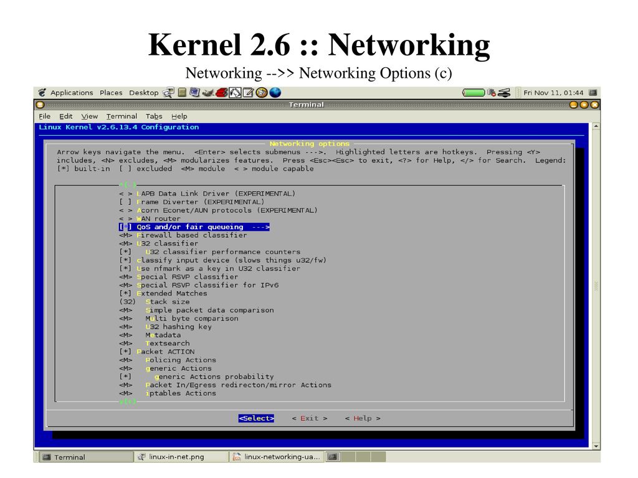Select Simple packet data comparison entry
The image size is (638, 478).
[196, 310]
